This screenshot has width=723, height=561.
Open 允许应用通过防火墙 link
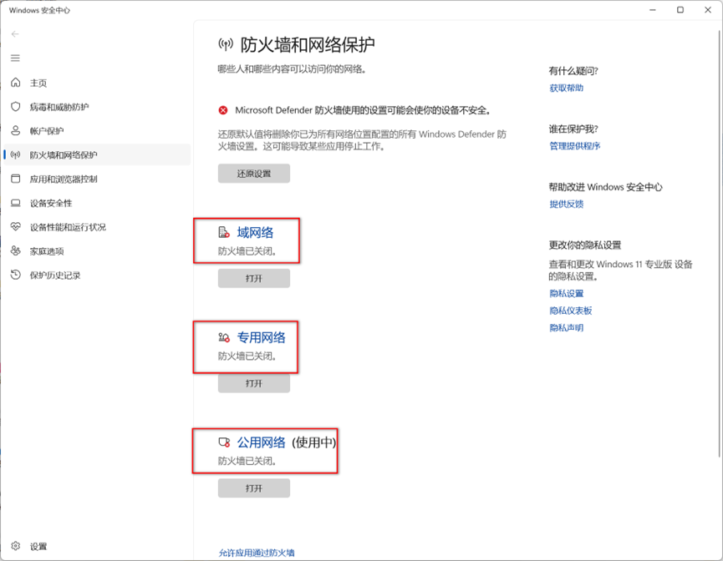coord(256,552)
